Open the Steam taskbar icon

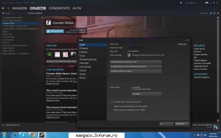[42, 135]
